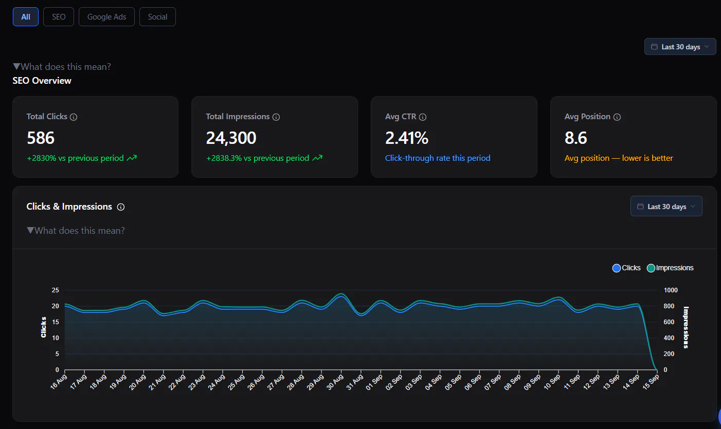The height and width of the screenshot is (429, 721).
Task: Click the 8.6 average position value
Action: pos(576,138)
